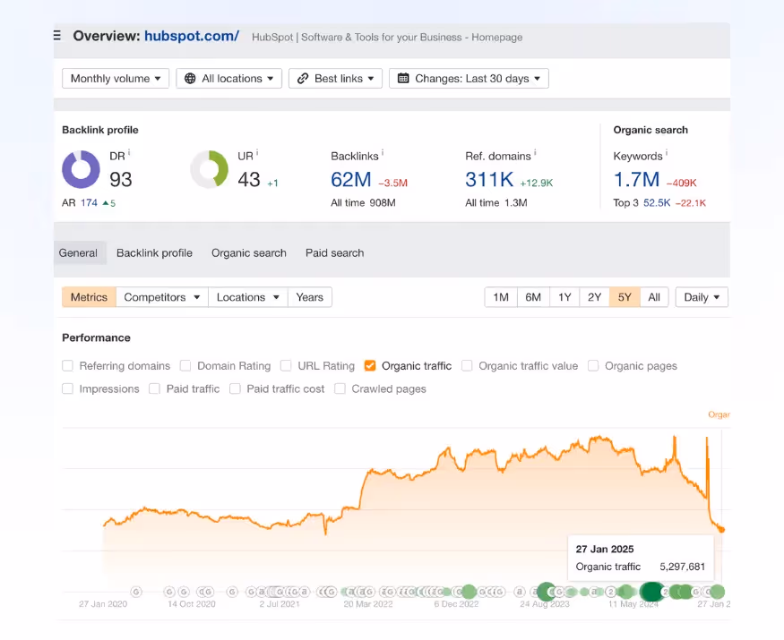Viewport: 784px width, 640px height.
Task: Enable the Referring domains checkbox
Action: click(67, 366)
